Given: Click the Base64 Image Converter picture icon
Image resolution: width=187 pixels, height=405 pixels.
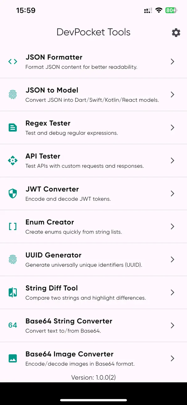Looking at the screenshot, I should coord(12,358).
